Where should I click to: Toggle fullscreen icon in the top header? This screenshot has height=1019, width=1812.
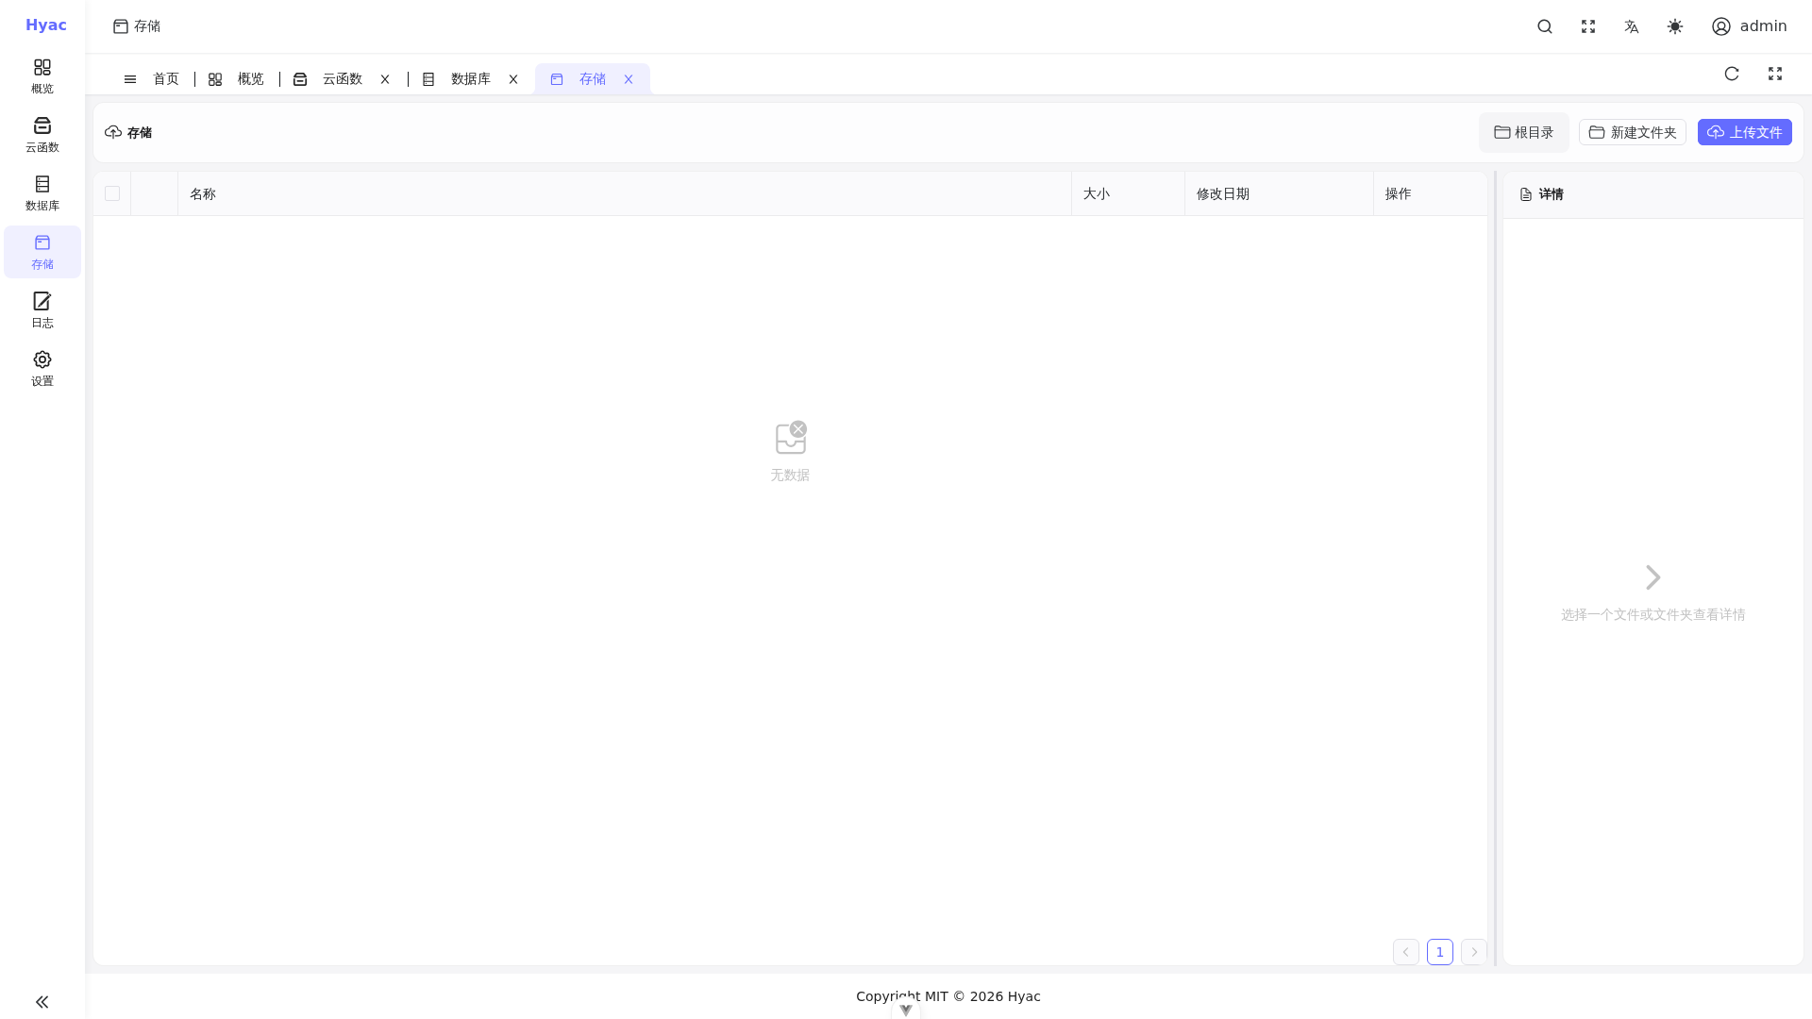pos(1588,26)
